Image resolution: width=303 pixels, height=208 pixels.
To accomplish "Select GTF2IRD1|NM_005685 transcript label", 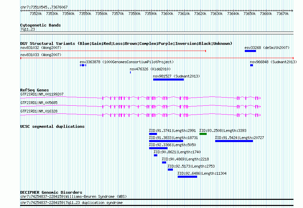I will point(39,103).
